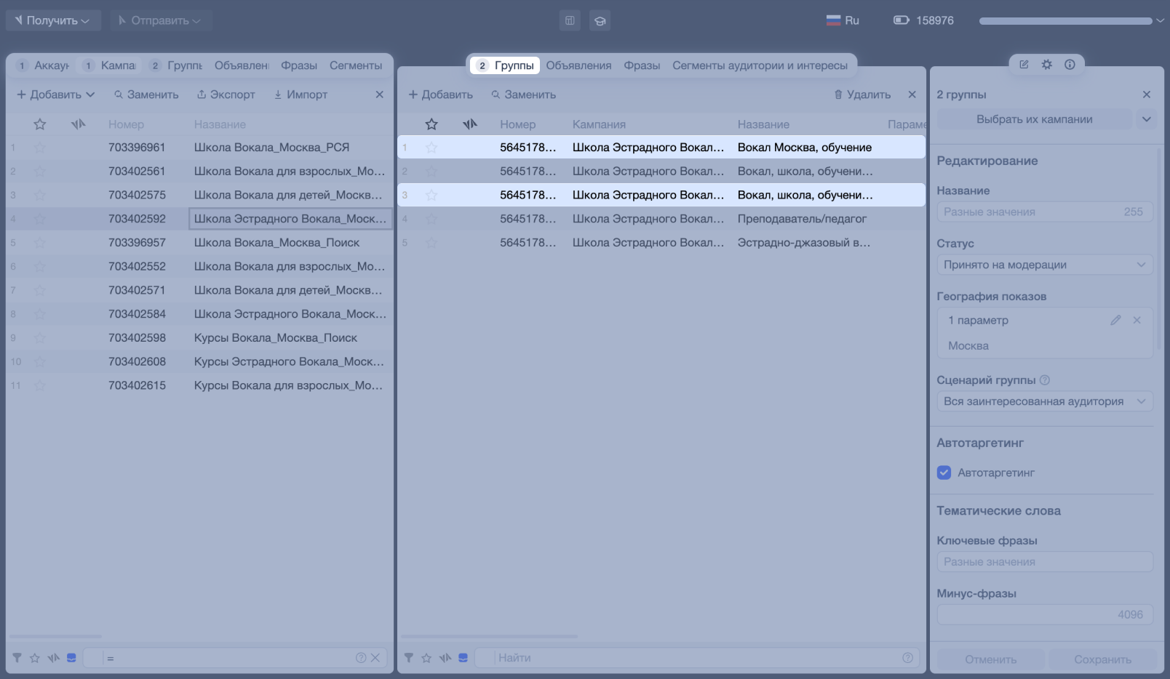This screenshot has width=1170, height=679.
Task: Click star column header in groups table
Action: (431, 124)
